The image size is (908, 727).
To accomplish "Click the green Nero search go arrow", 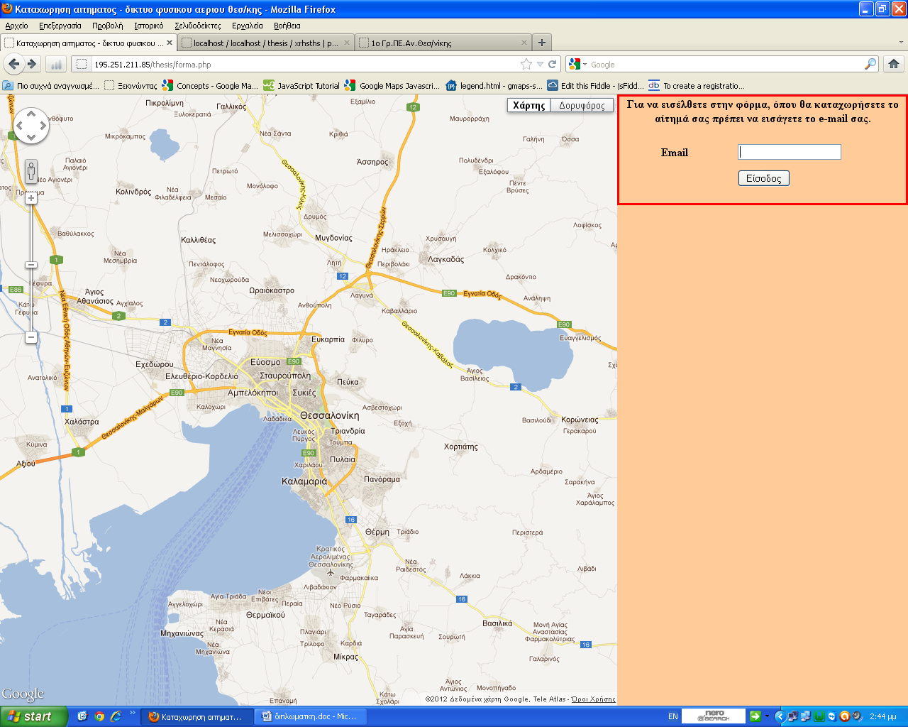I will (755, 716).
